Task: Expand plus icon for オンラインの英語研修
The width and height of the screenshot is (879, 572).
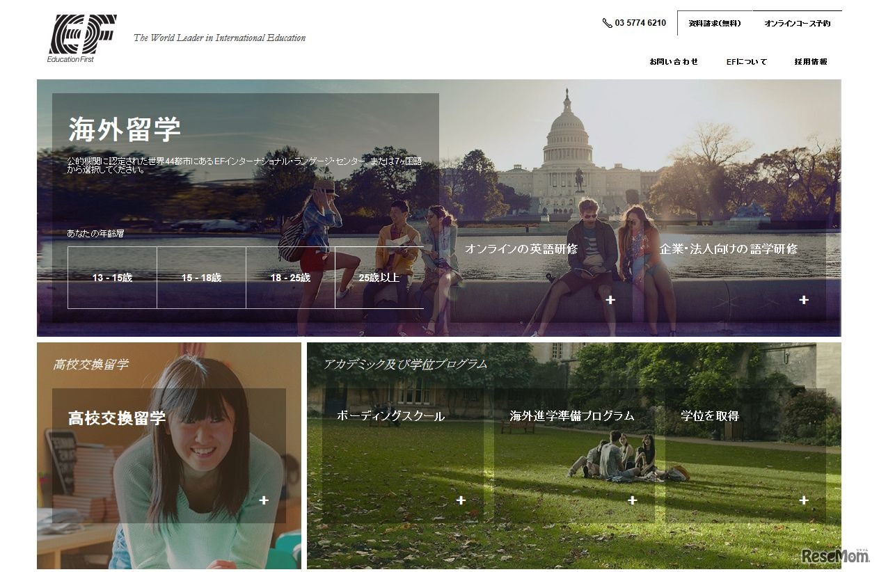Action: (x=610, y=300)
